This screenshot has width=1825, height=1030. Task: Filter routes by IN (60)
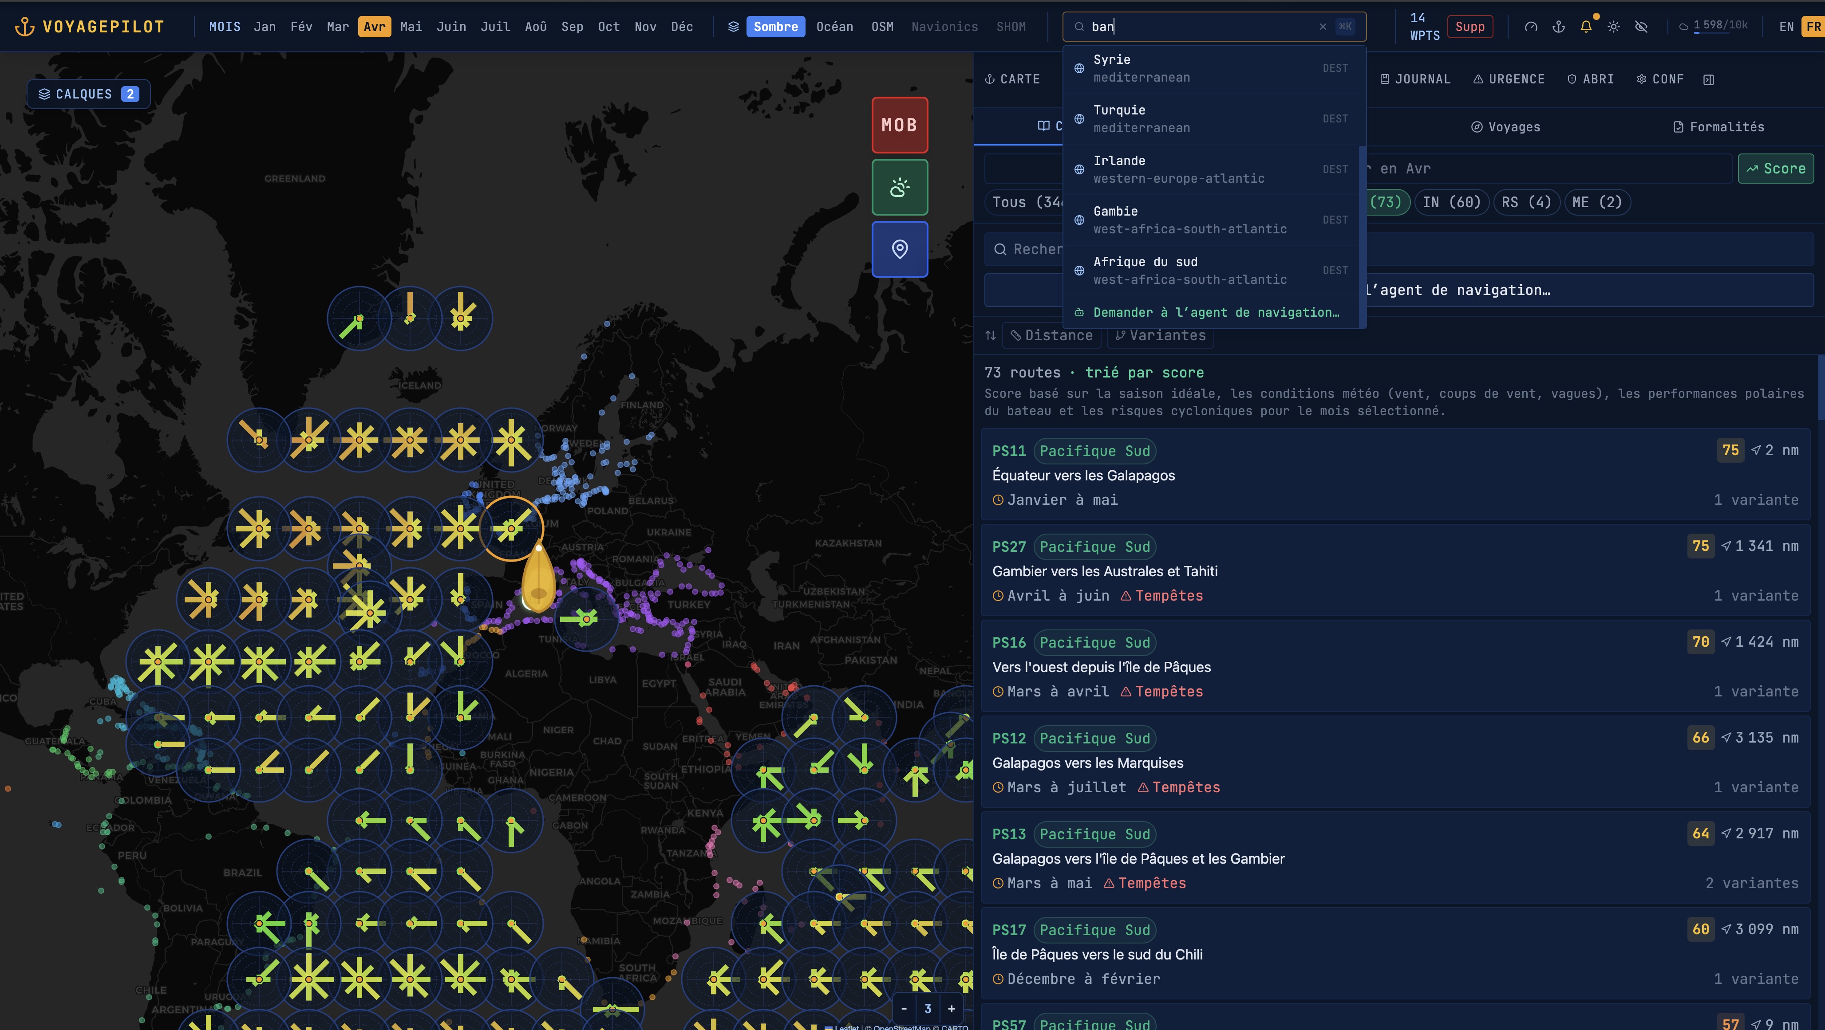click(1452, 202)
